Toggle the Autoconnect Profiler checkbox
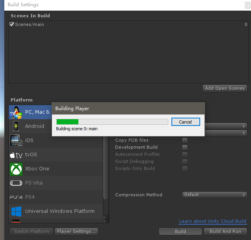251x240 pixels. click(185, 154)
